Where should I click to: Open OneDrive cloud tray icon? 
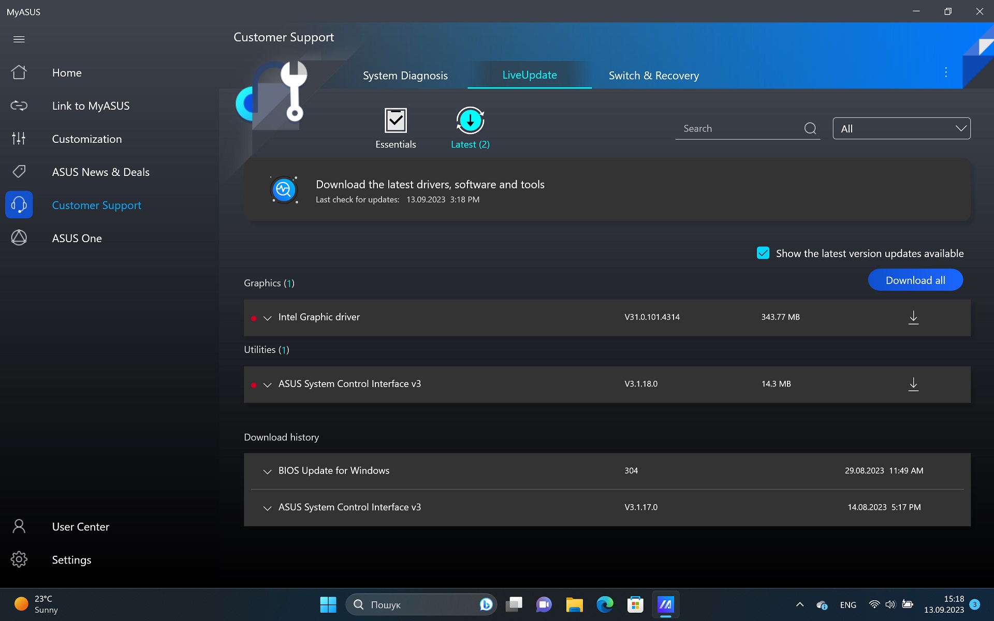pos(822,604)
